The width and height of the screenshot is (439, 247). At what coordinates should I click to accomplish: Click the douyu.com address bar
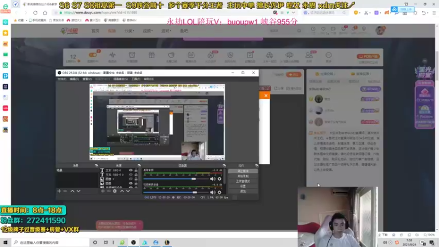pyautogui.click(x=165, y=13)
